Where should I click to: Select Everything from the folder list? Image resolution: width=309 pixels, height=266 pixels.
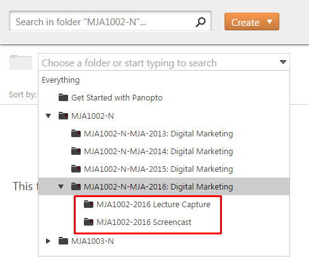coord(61,80)
